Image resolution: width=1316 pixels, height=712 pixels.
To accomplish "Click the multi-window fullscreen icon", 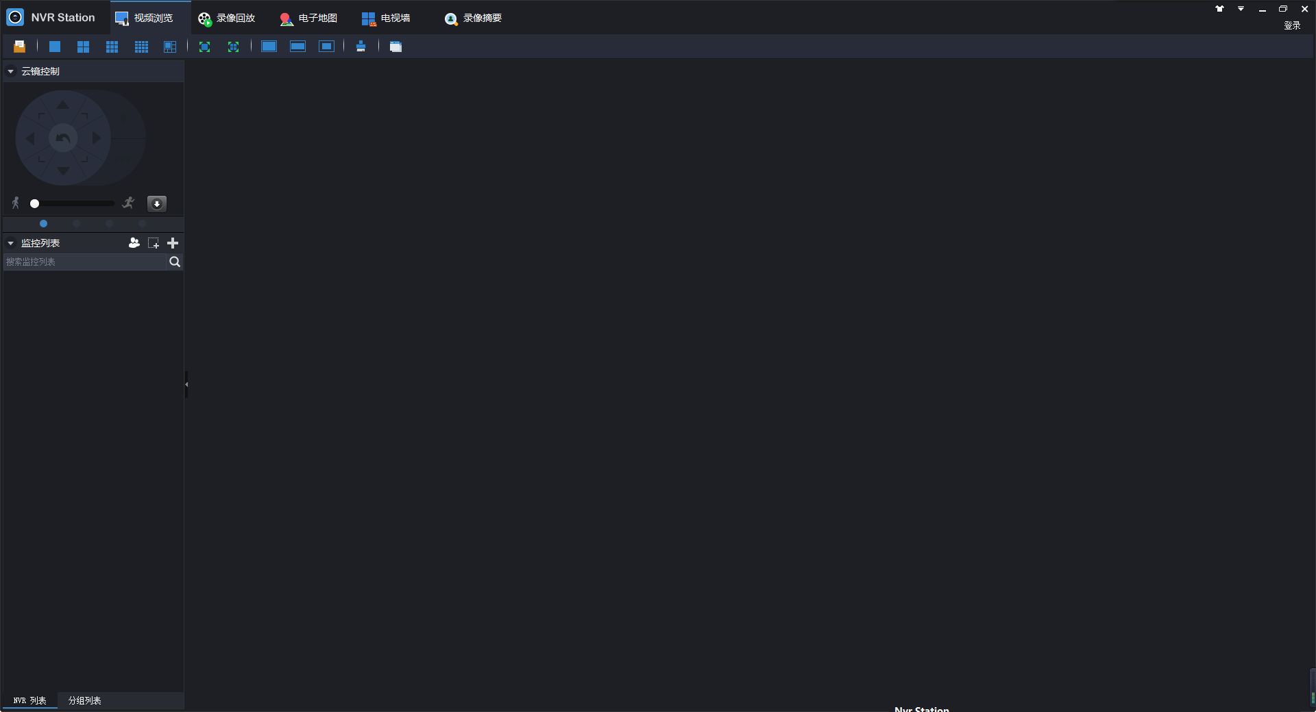I will [233, 47].
